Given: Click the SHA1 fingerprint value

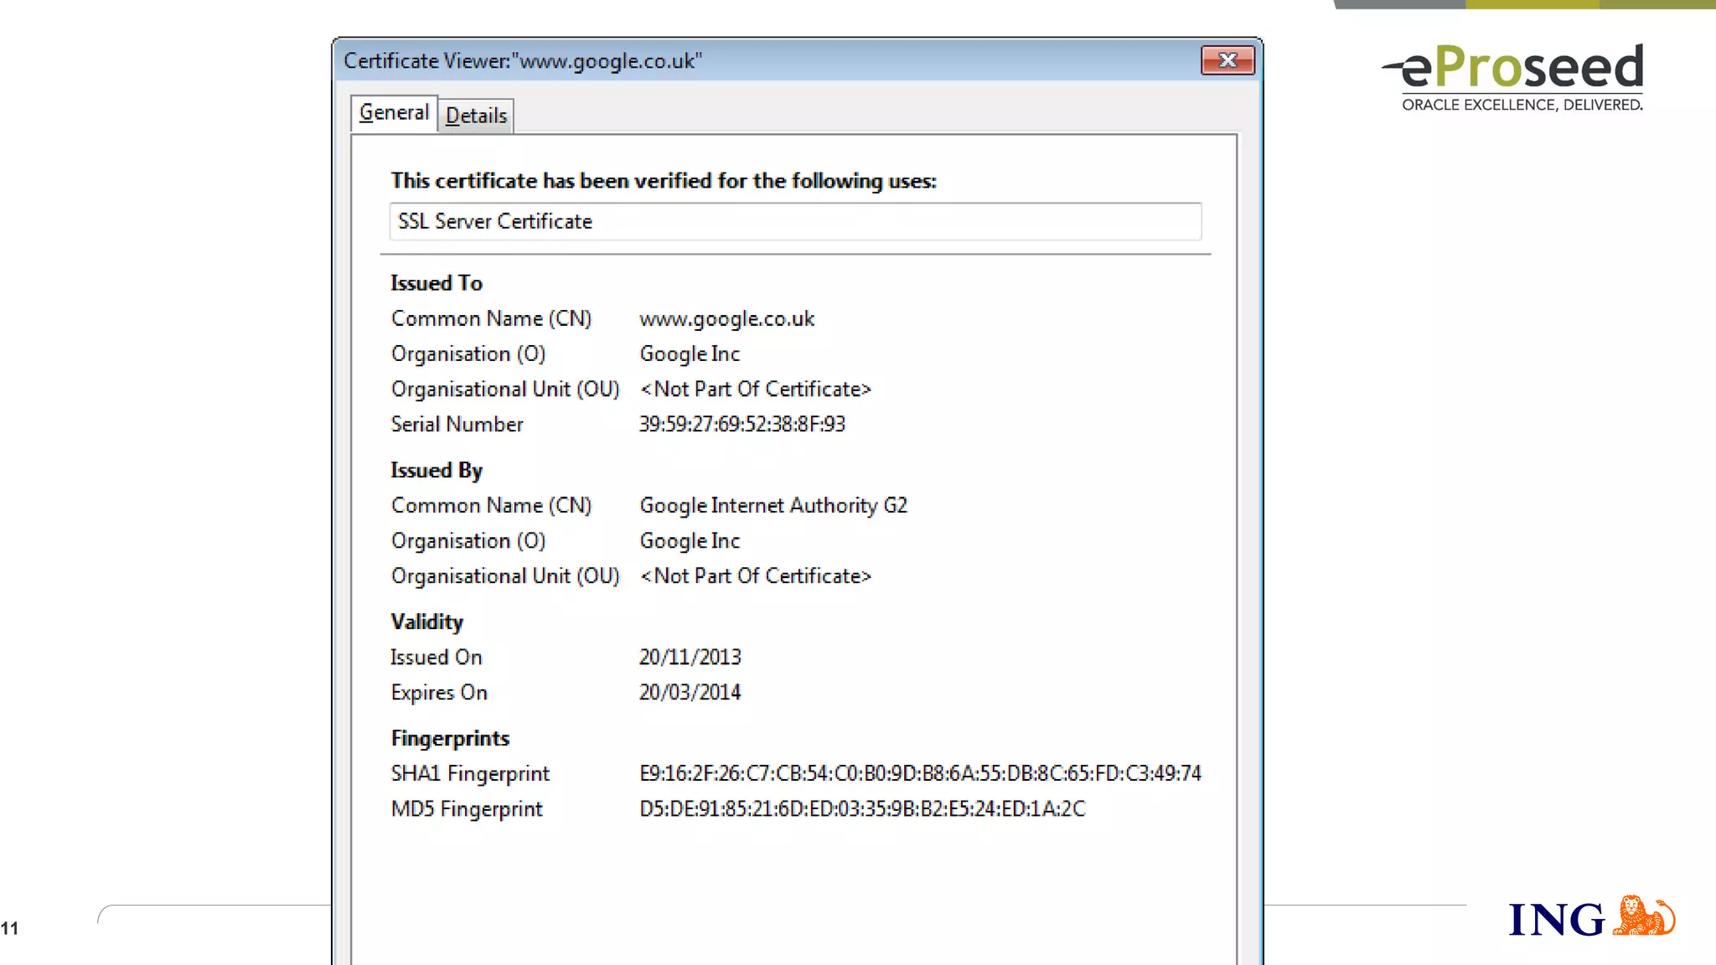Looking at the screenshot, I should pyautogui.click(x=919, y=773).
